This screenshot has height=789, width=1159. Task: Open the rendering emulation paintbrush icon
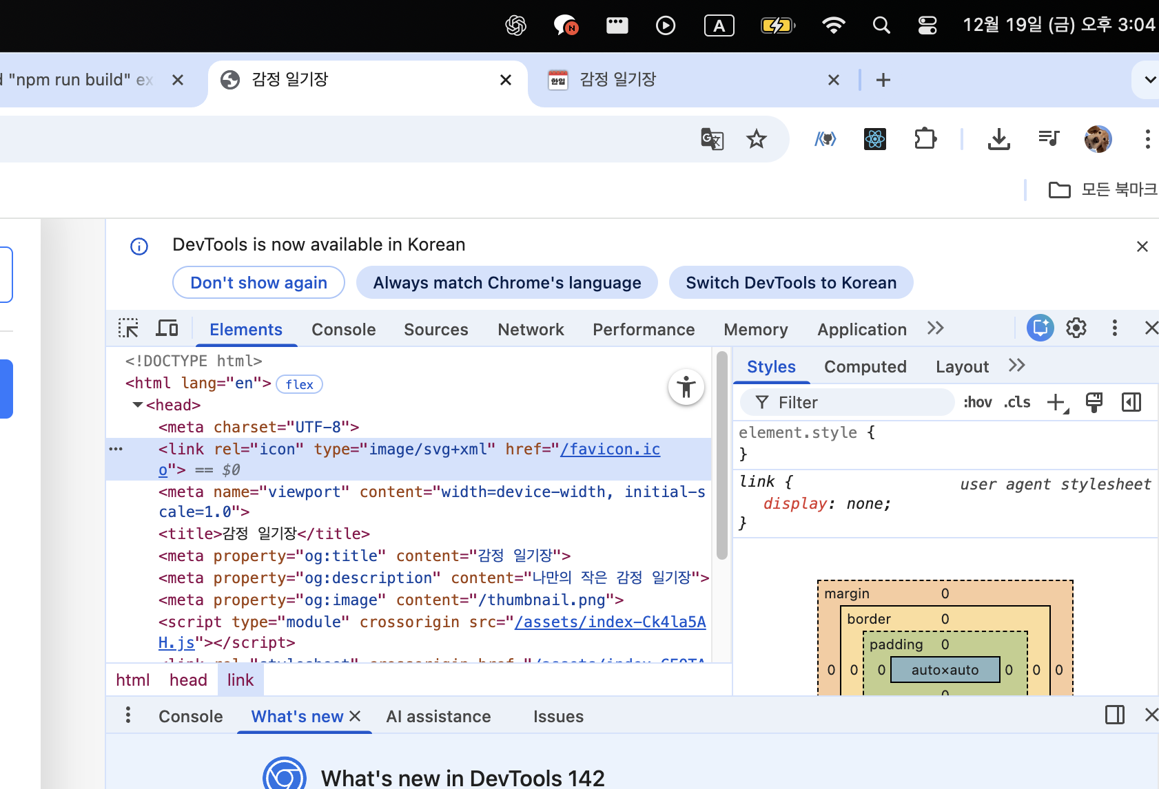[1094, 403]
